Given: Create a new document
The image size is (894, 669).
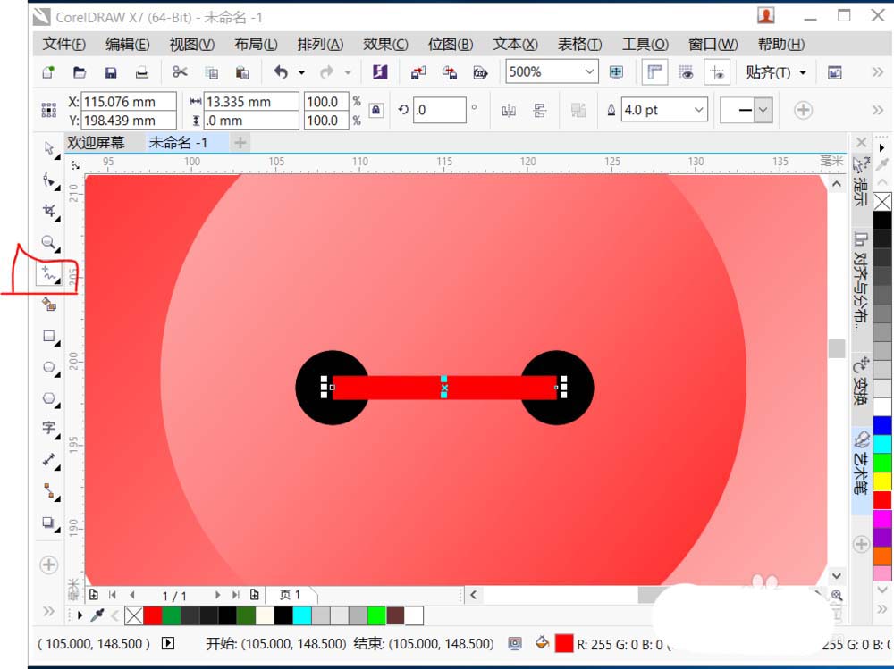Looking at the screenshot, I should point(48,72).
